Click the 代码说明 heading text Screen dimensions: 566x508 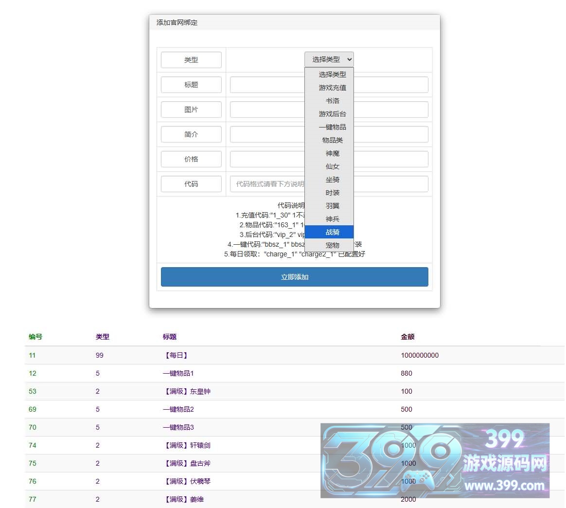tap(291, 206)
